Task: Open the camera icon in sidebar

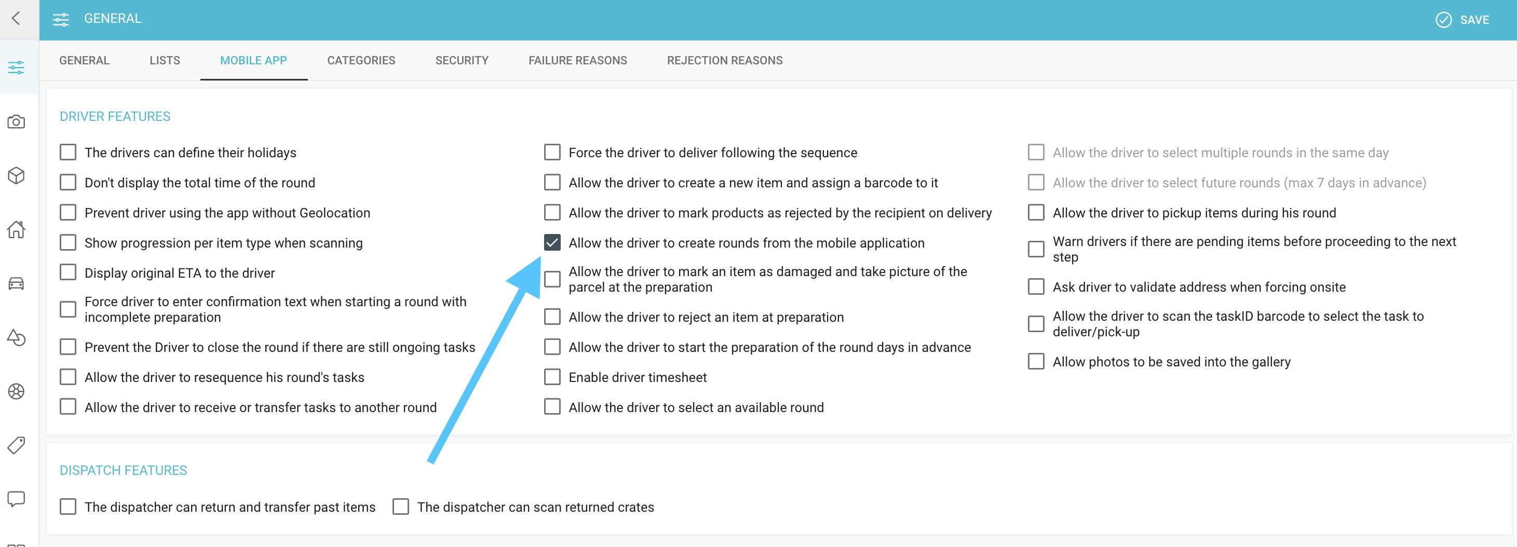Action: pos(17,122)
